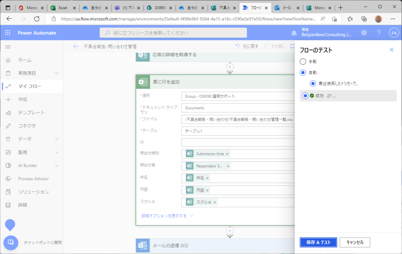Expand the データ sidebar chevron
Viewport: 402px width, 254px height.
coord(57,139)
